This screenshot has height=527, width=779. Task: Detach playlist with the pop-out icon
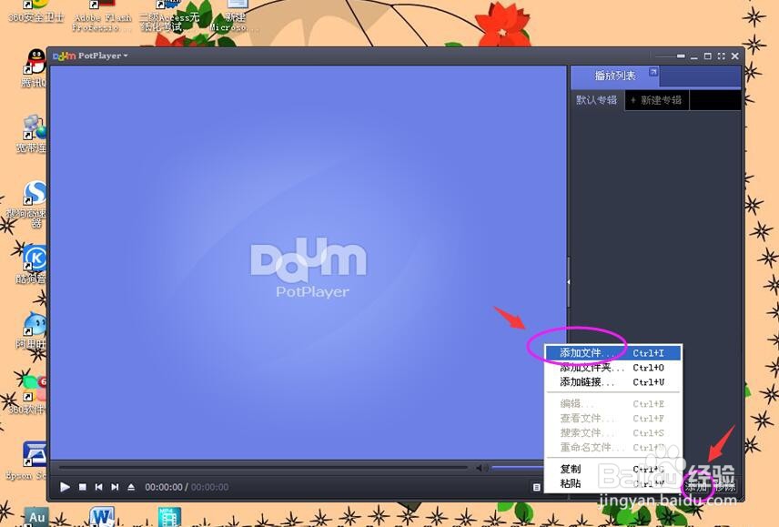(x=653, y=72)
